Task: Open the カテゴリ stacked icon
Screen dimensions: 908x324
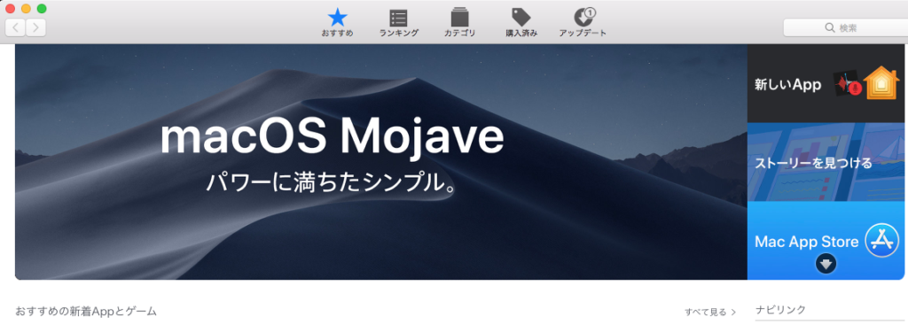Action: point(460,17)
